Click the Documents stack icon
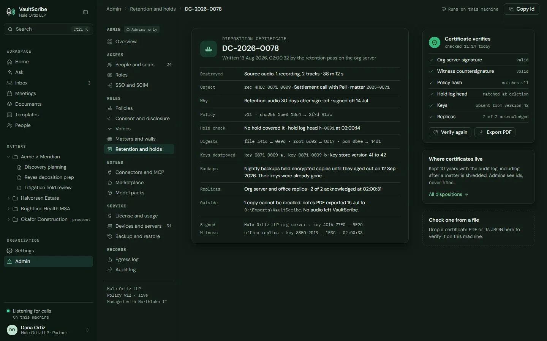Screen dimensions: 547x341 pos(9,104)
